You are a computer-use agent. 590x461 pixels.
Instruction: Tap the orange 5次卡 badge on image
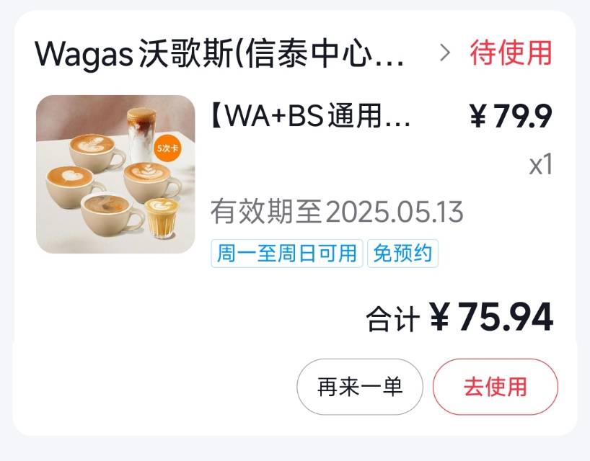click(x=167, y=148)
